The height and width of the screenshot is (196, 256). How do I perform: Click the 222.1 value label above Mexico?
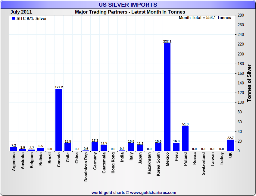(167, 41)
